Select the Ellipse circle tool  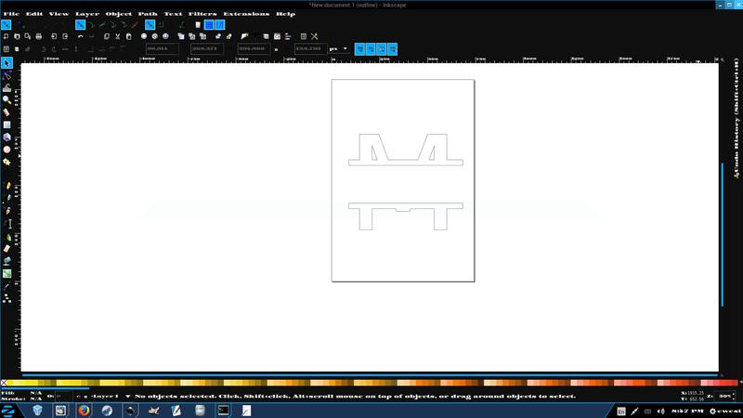pos(7,150)
